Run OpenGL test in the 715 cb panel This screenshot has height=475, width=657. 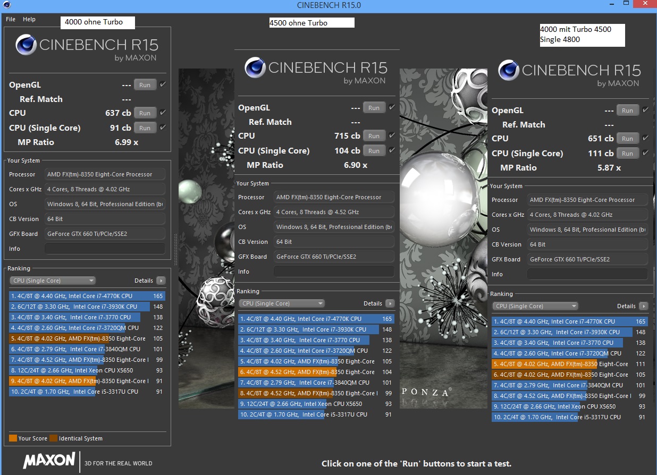[x=374, y=108]
